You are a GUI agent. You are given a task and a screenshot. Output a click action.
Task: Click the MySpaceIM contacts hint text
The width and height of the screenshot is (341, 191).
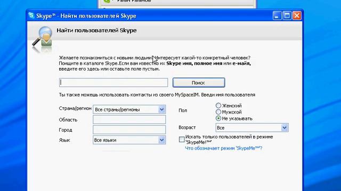pyautogui.click(x=157, y=95)
